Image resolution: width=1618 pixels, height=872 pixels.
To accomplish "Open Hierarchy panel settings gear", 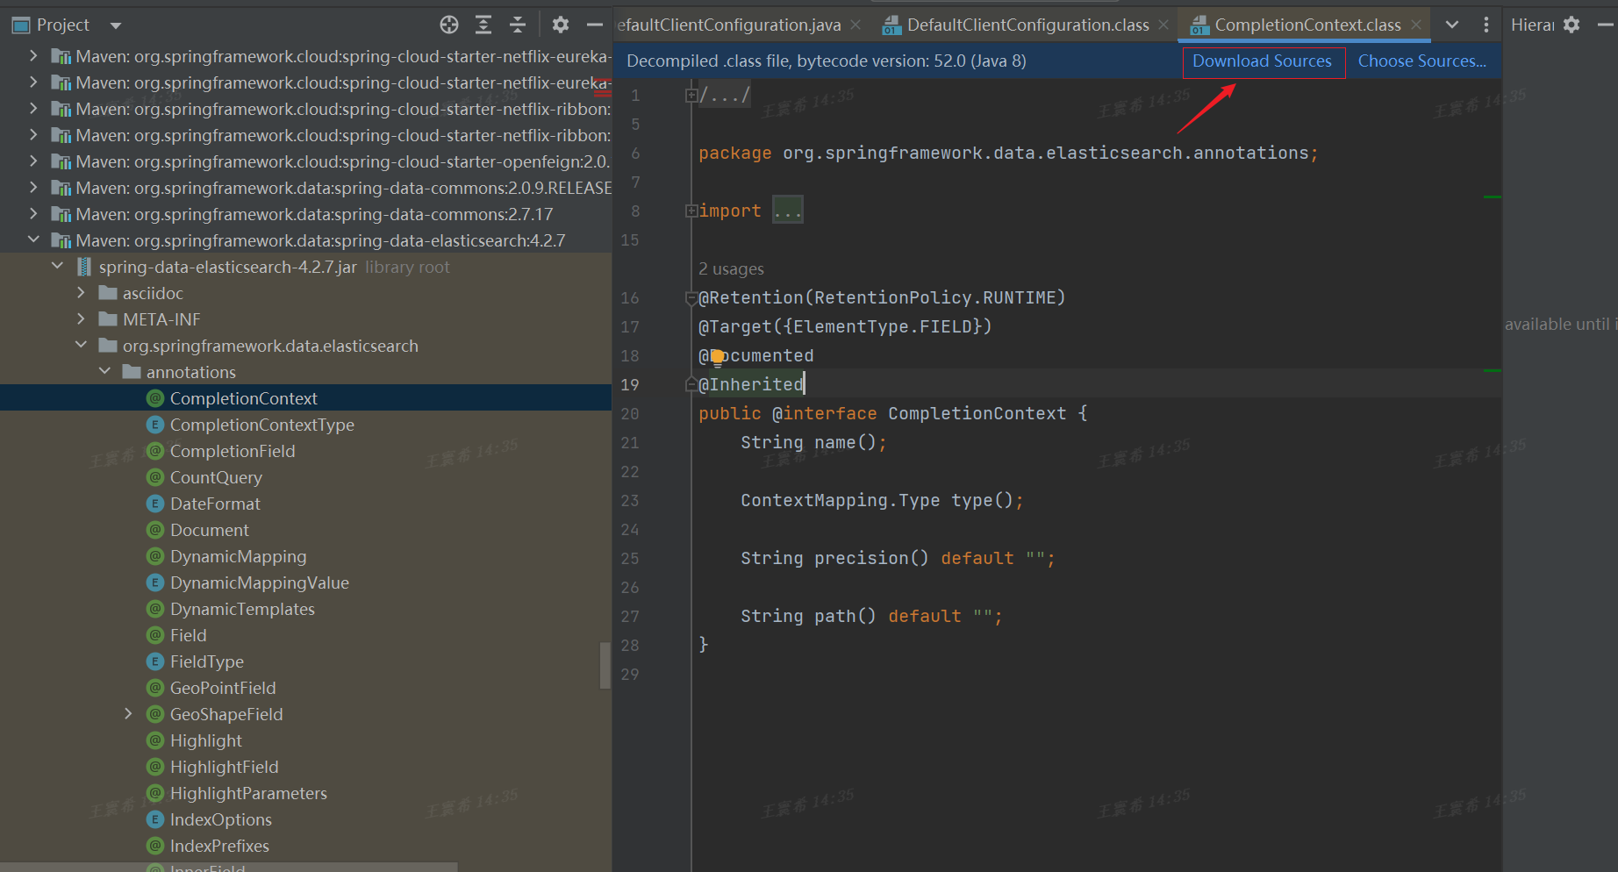I will tap(1571, 25).
